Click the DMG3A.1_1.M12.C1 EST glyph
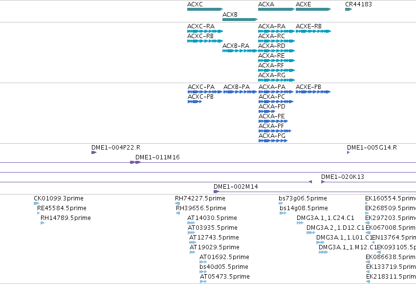The width and height of the screenshot is (416, 284). tap(324, 252)
